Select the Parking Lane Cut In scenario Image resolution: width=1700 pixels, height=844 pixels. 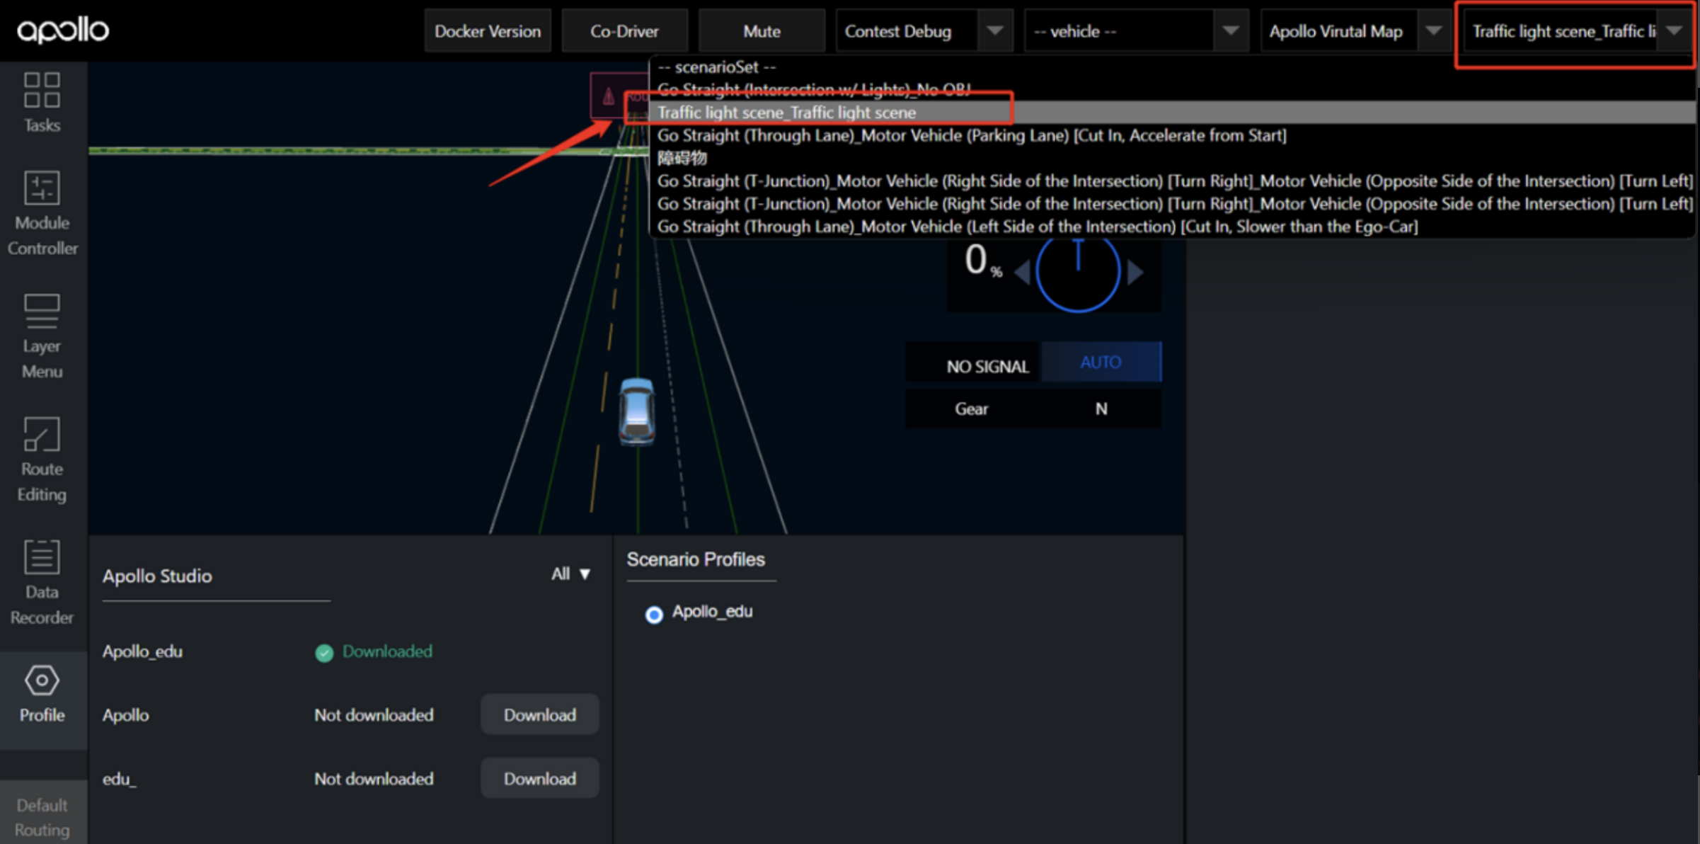(x=971, y=135)
